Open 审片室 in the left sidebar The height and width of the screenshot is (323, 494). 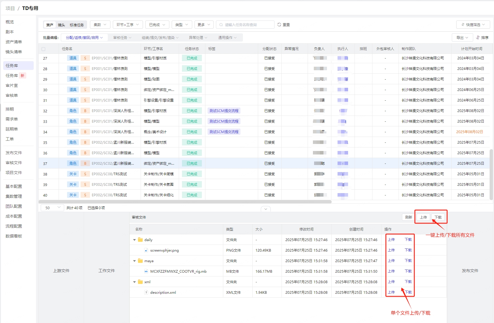[x=12, y=85]
